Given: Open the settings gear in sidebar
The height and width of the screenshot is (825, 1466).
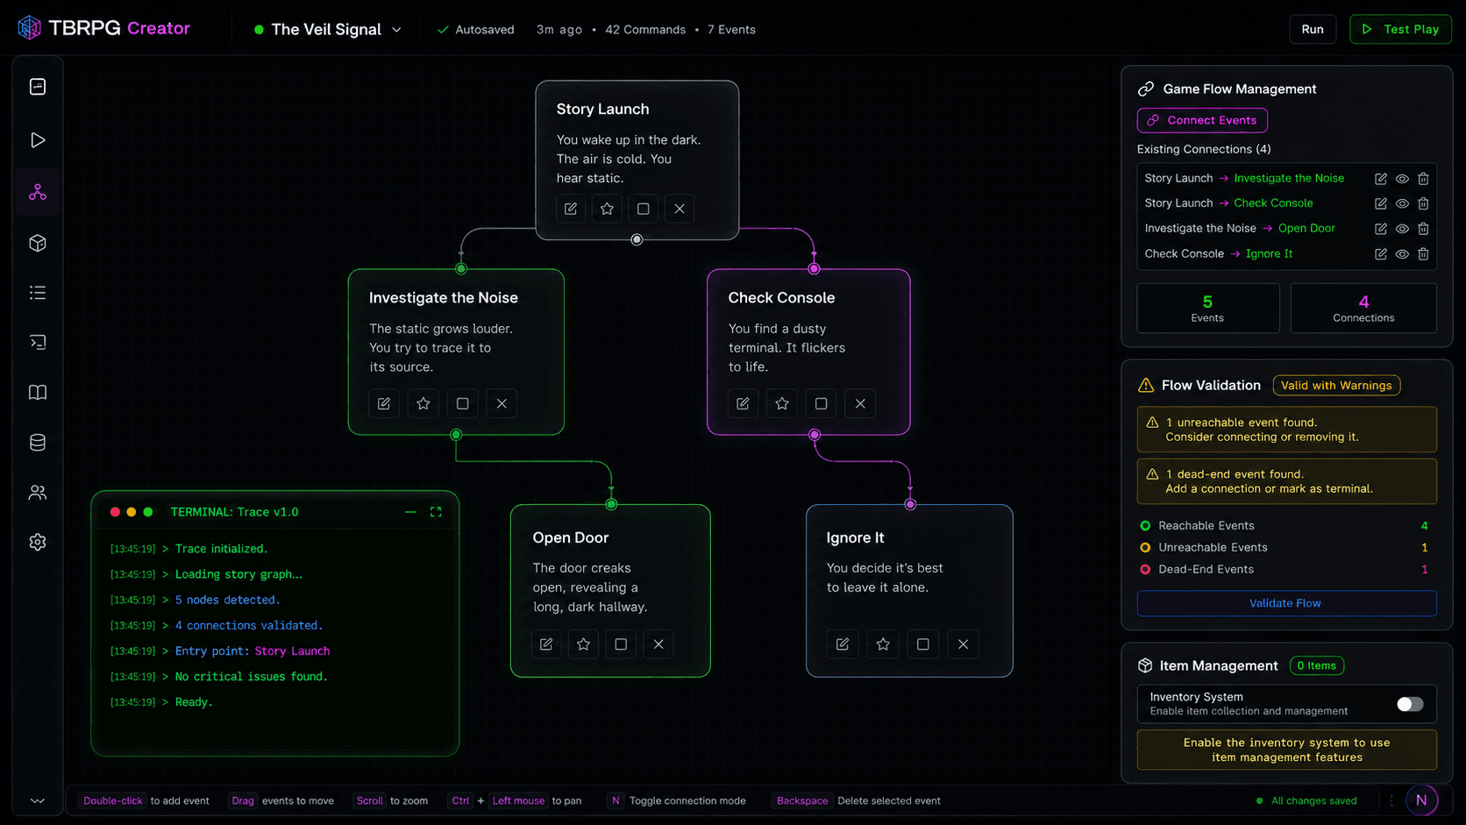Looking at the screenshot, I should pyautogui.click(x=38, y=543).
